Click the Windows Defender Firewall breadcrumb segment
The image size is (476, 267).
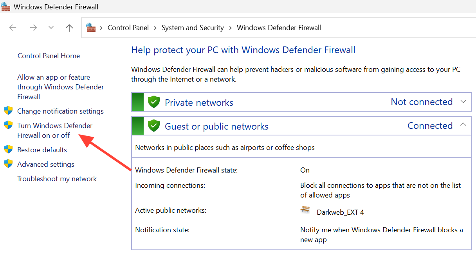tap(279, 28)
